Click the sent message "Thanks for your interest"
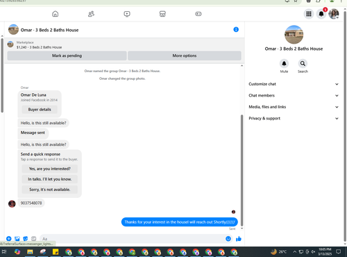The image size is (347, 257). coord(180,222)
